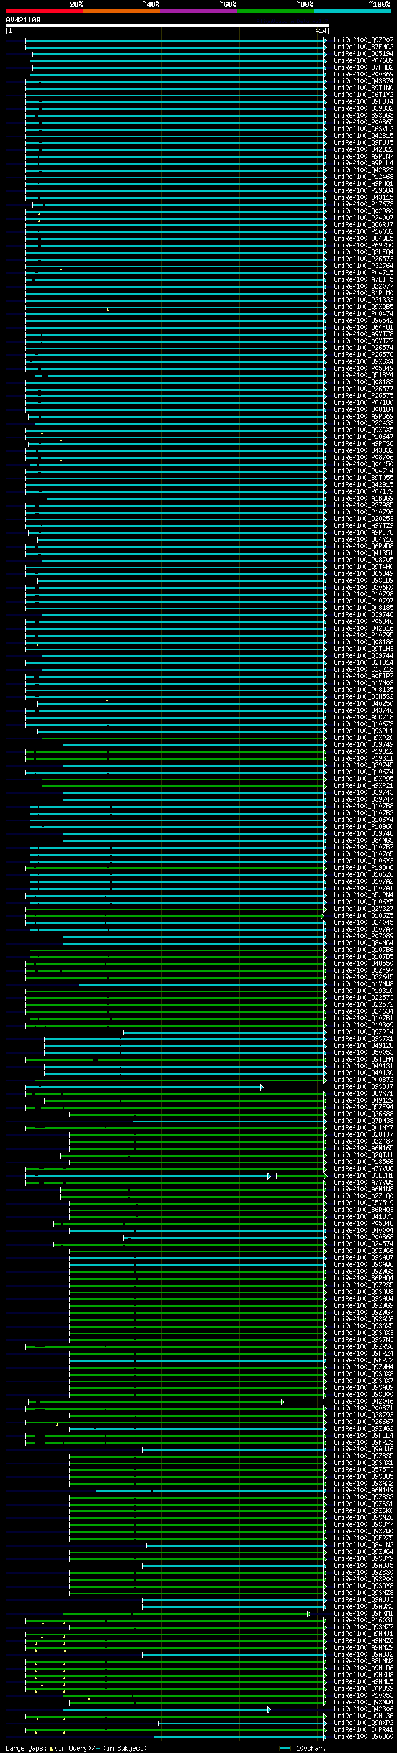The width and height of the screenshot is (397, 1753).
Task: Select hit label UniRef100_Q9ZSK0
Action: pos(363,1510)
